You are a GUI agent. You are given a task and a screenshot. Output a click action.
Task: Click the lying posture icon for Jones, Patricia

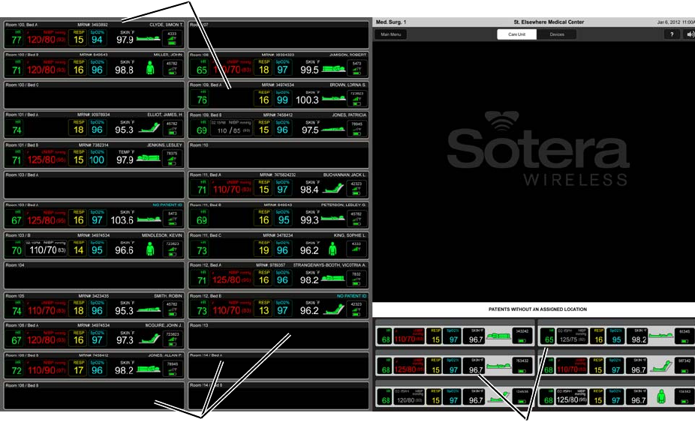pyautogui.click(x=332, y=130)
